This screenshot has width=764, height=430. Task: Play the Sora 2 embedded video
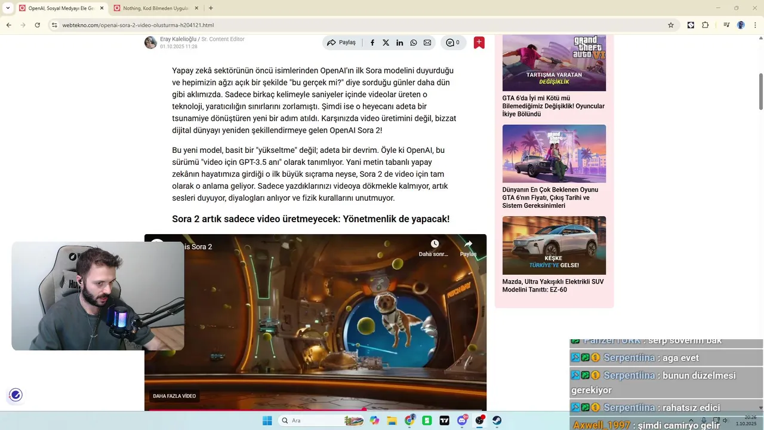[x=315, y=322]
